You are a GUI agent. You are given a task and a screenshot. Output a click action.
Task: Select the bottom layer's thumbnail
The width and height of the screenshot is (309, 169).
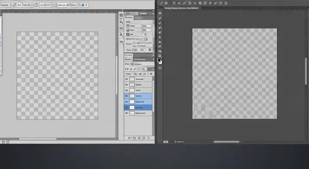[132, 113]
